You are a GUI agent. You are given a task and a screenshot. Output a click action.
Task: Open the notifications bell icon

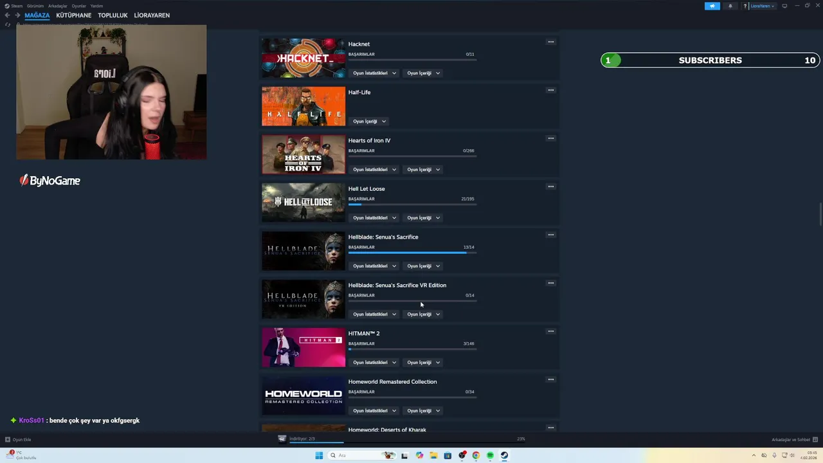pyautogui.click(x=730, y=6)
